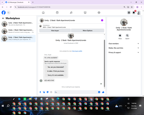144x115 pixels.
Task: Open the tab search dropdown in Chrome
Action: [2, 2]
